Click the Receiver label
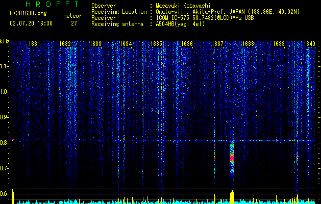321x204 pixels. (x=104, y=18)
